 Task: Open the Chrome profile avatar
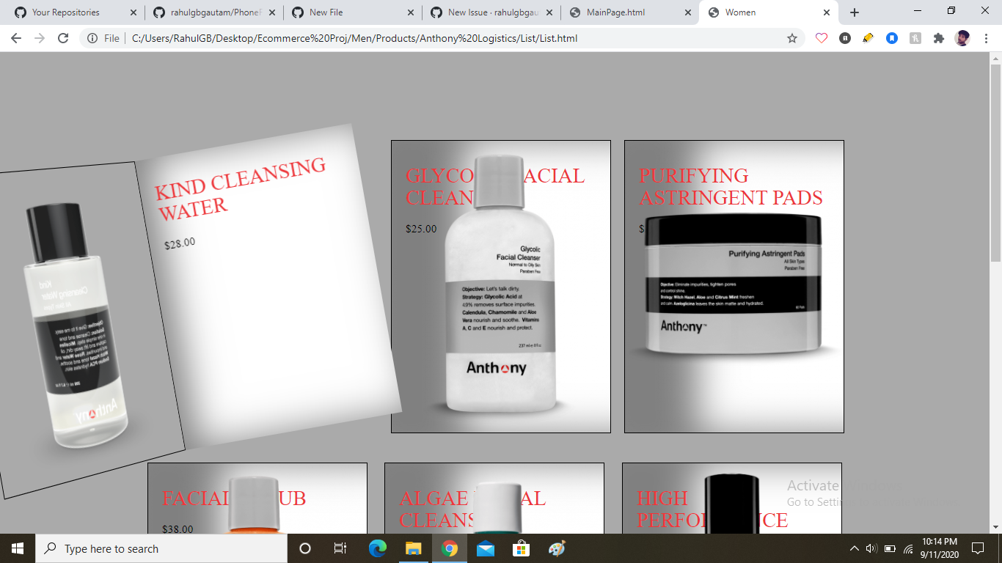(x=962, y=38)
